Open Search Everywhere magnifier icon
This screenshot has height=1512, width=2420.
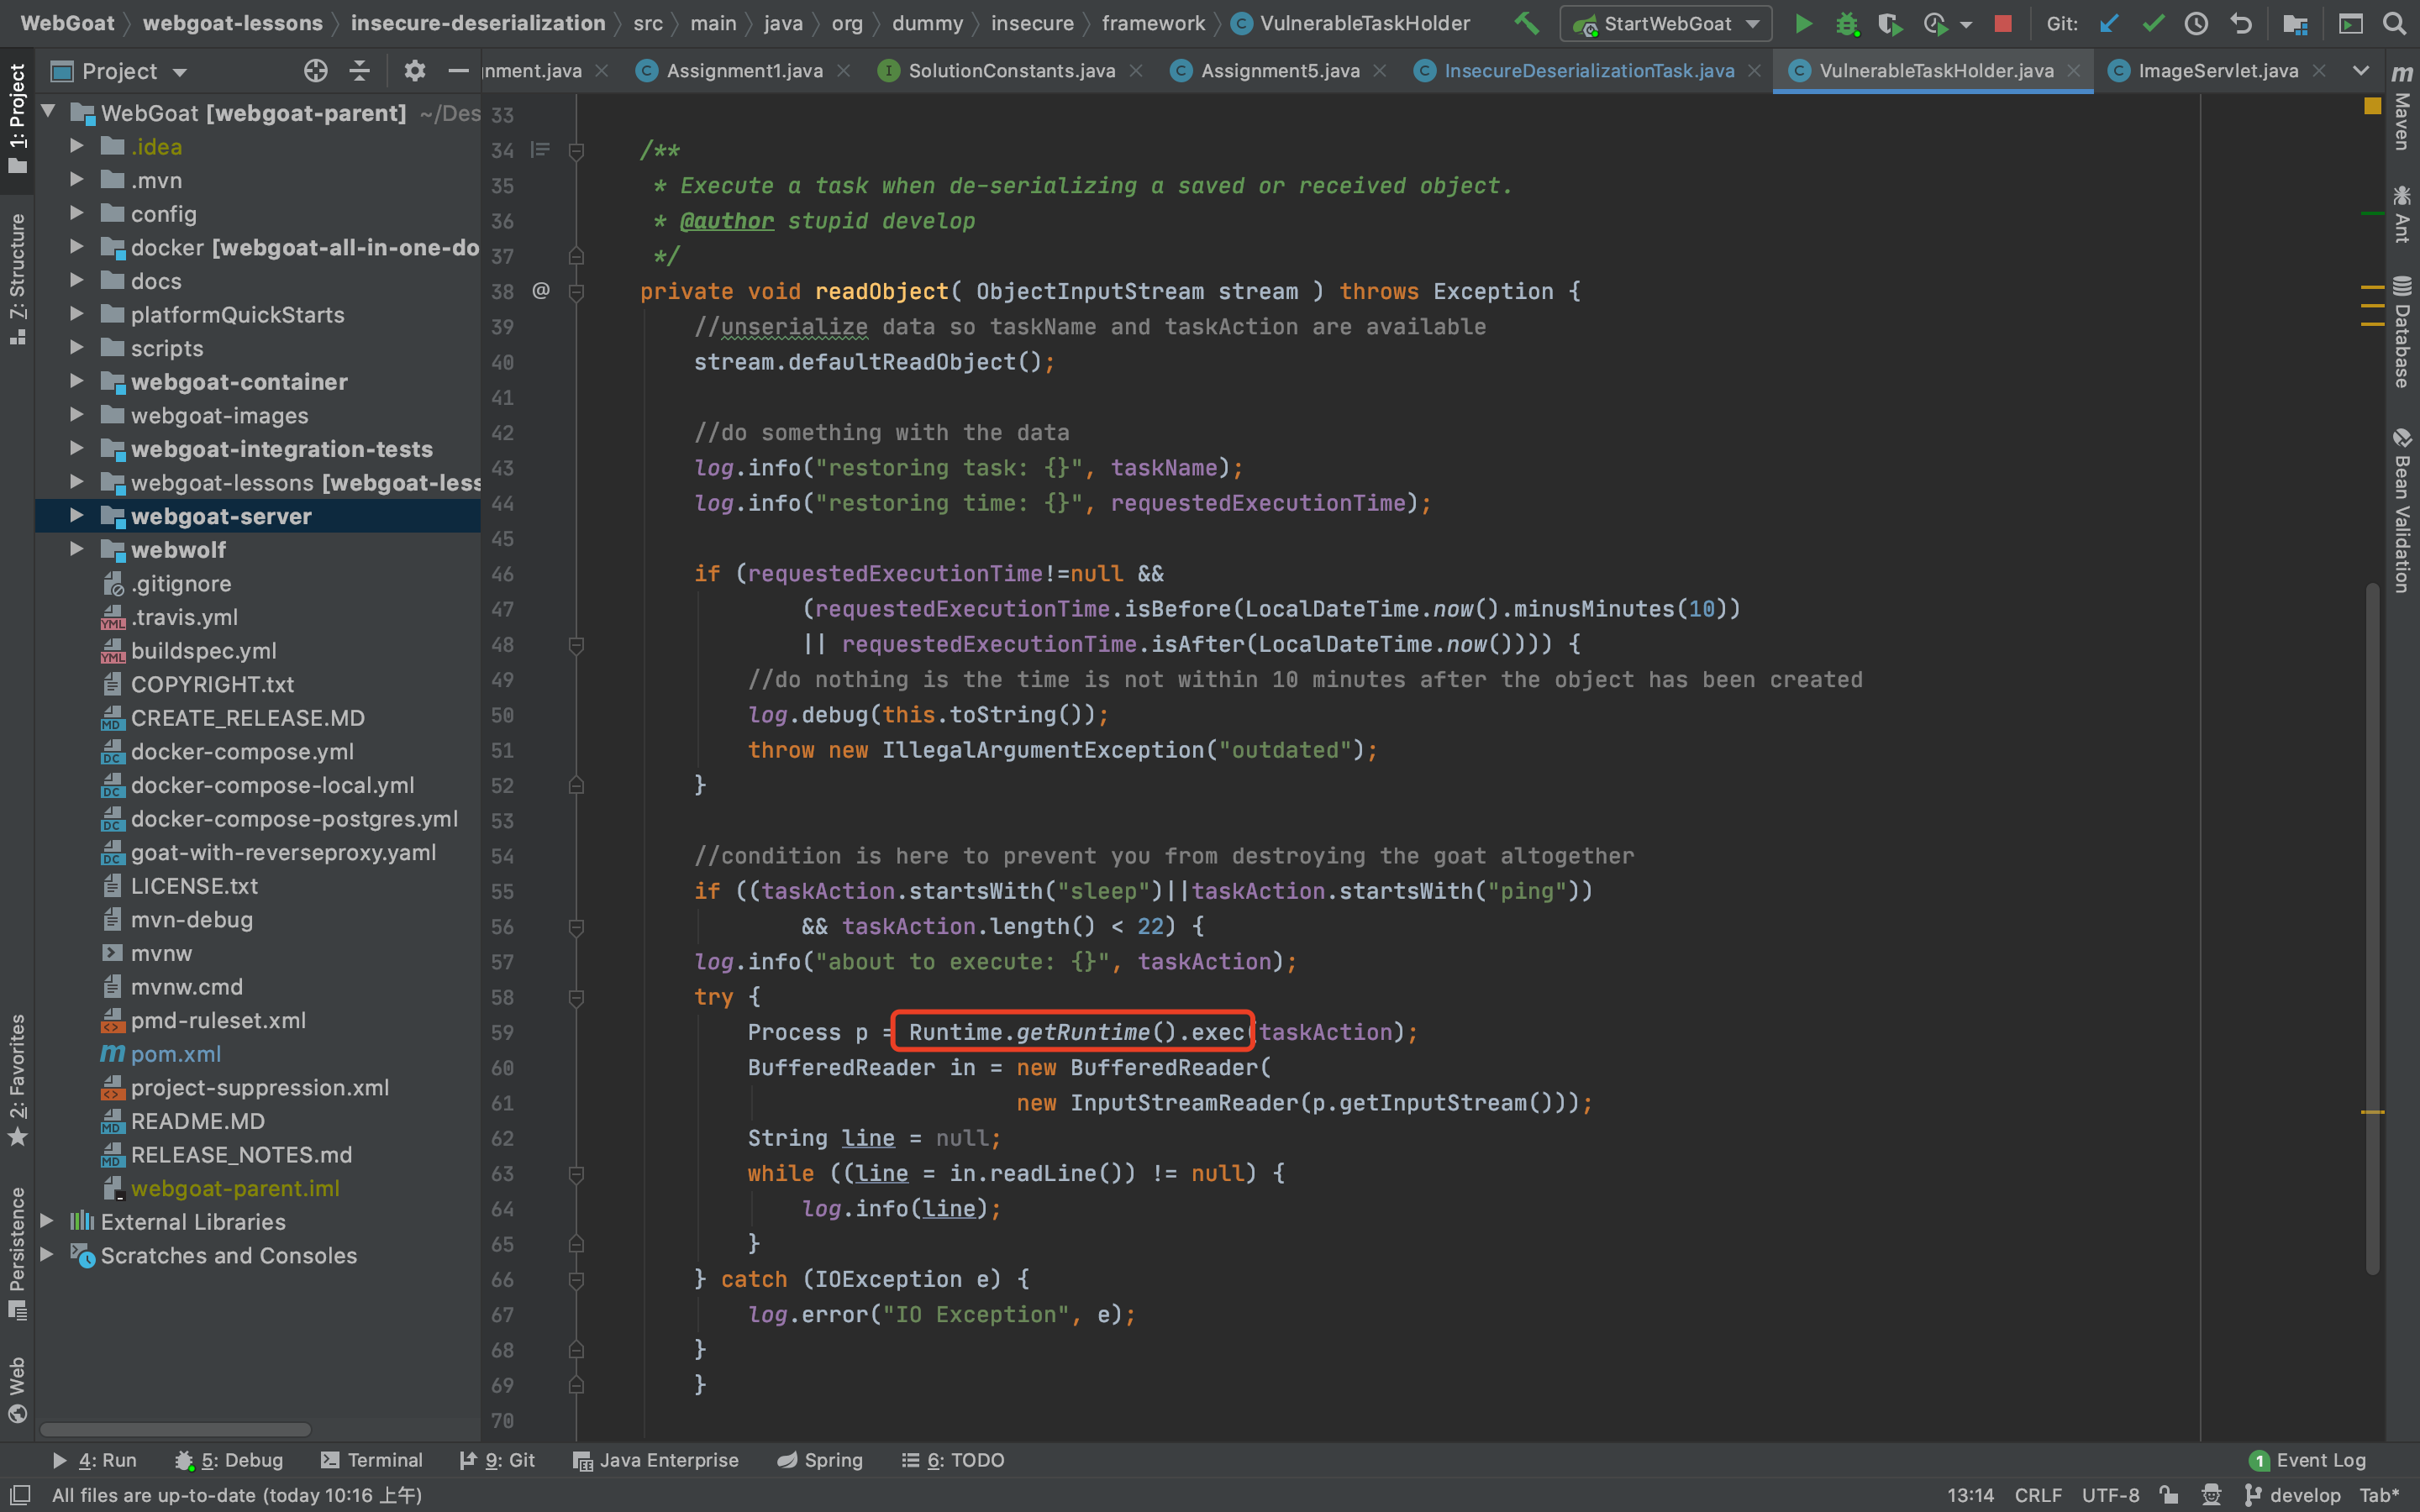coord(2394,23)
